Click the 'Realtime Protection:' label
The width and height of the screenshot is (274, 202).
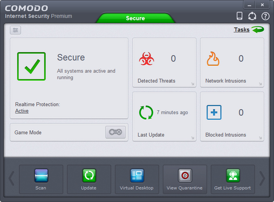[x=38, y=104]
